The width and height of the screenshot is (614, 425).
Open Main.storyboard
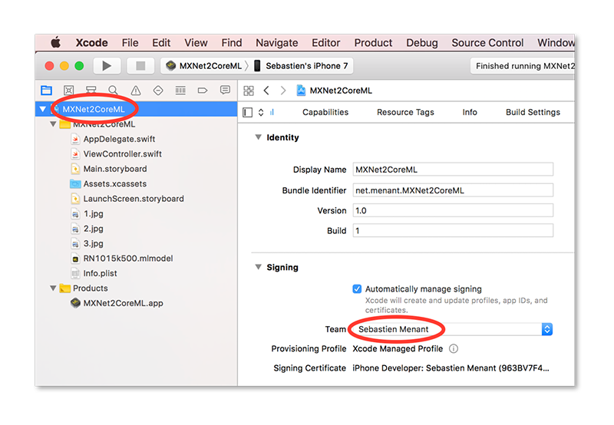click(114, 169)
